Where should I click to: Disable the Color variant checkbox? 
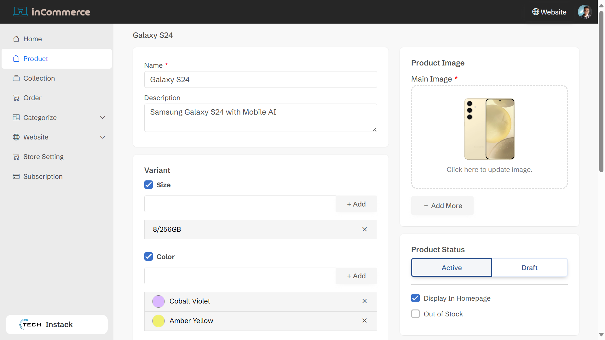point(148,257)
